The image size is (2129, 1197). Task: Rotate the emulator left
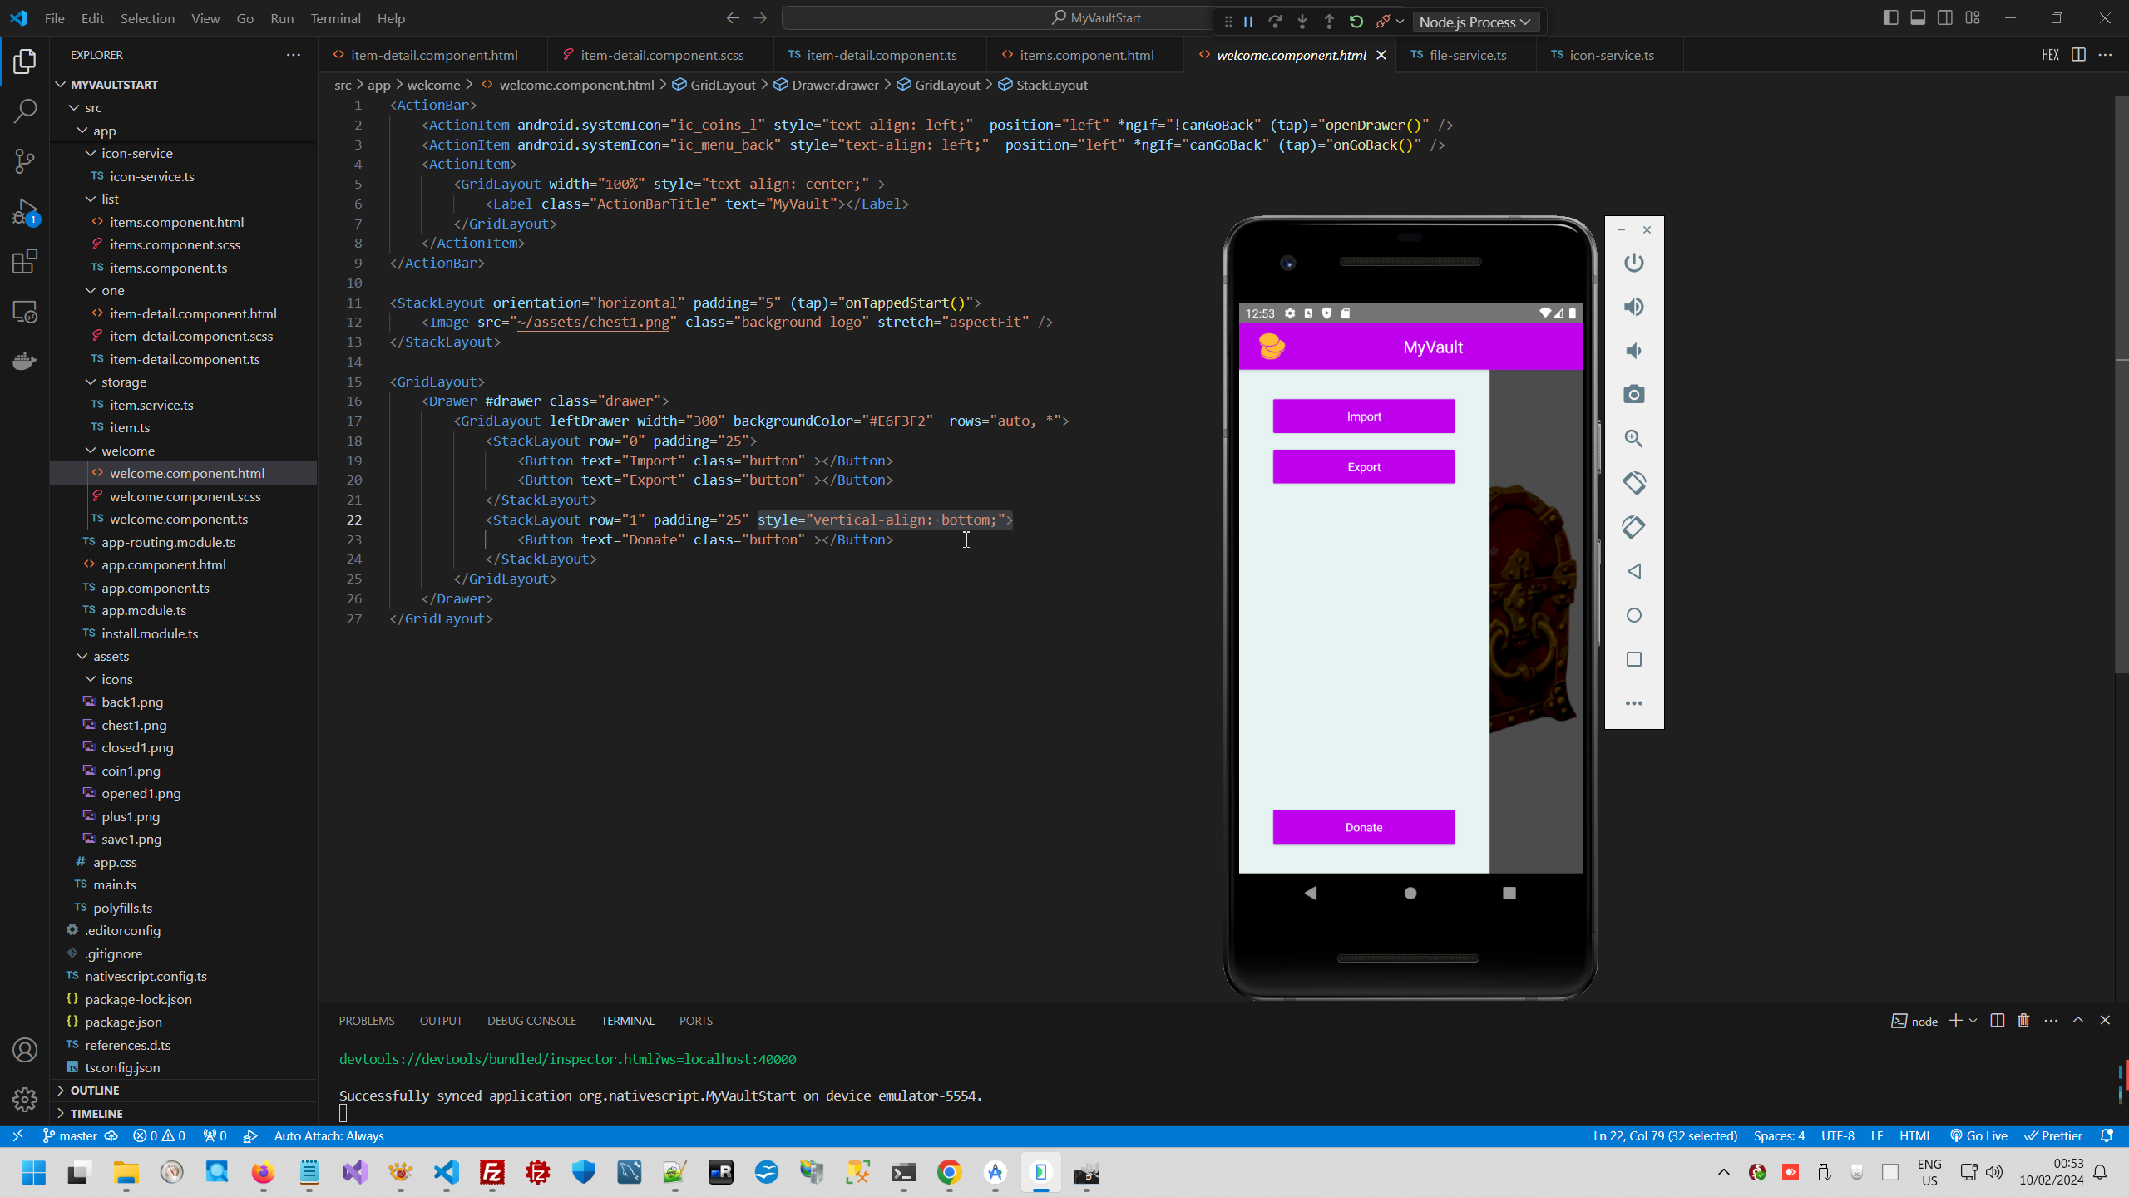1633,482
